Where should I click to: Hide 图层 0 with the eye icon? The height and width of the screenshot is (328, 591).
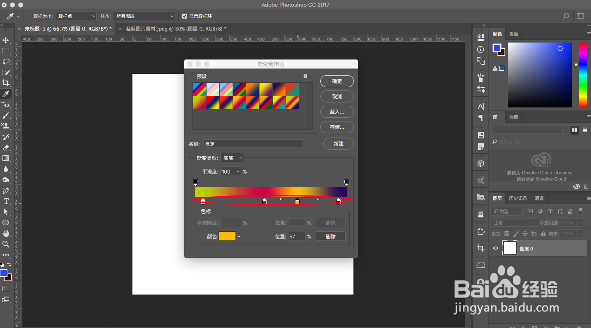pos(495,248)
